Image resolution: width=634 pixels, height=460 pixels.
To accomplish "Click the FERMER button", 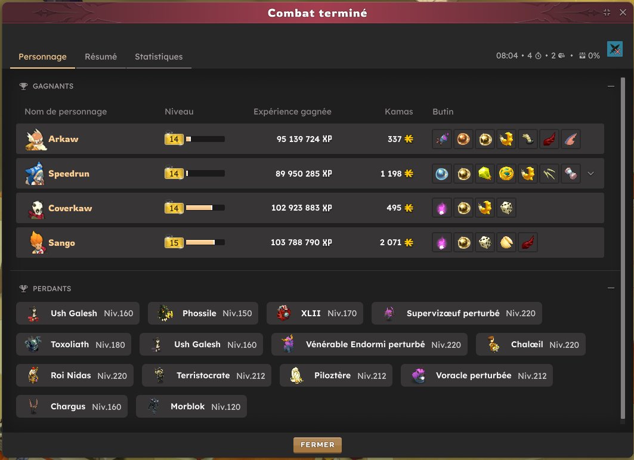I will [317, 444].
